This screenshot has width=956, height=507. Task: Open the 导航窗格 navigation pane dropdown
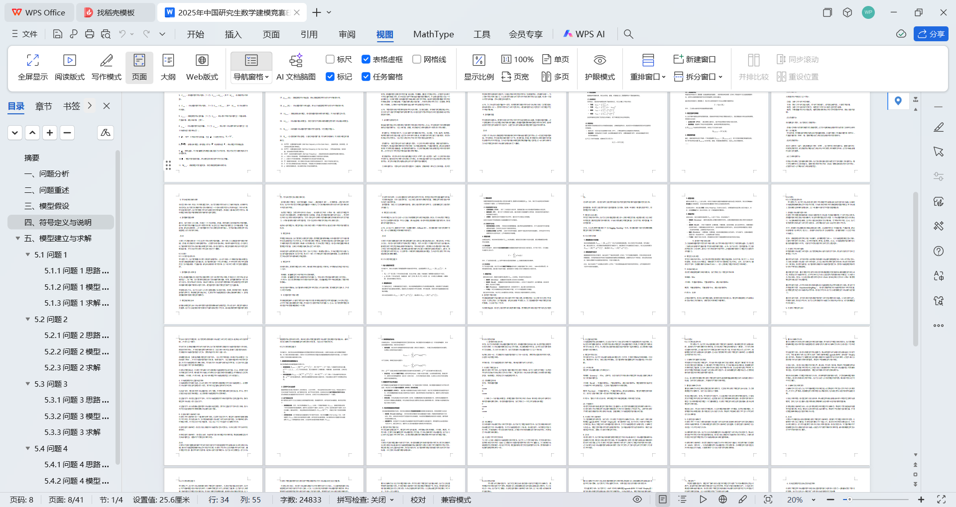251,77
